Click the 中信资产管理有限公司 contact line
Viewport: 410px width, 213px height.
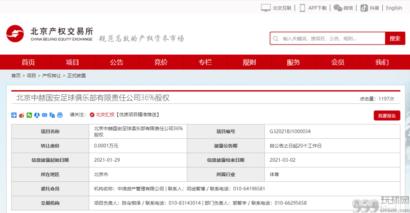(180, 189)
